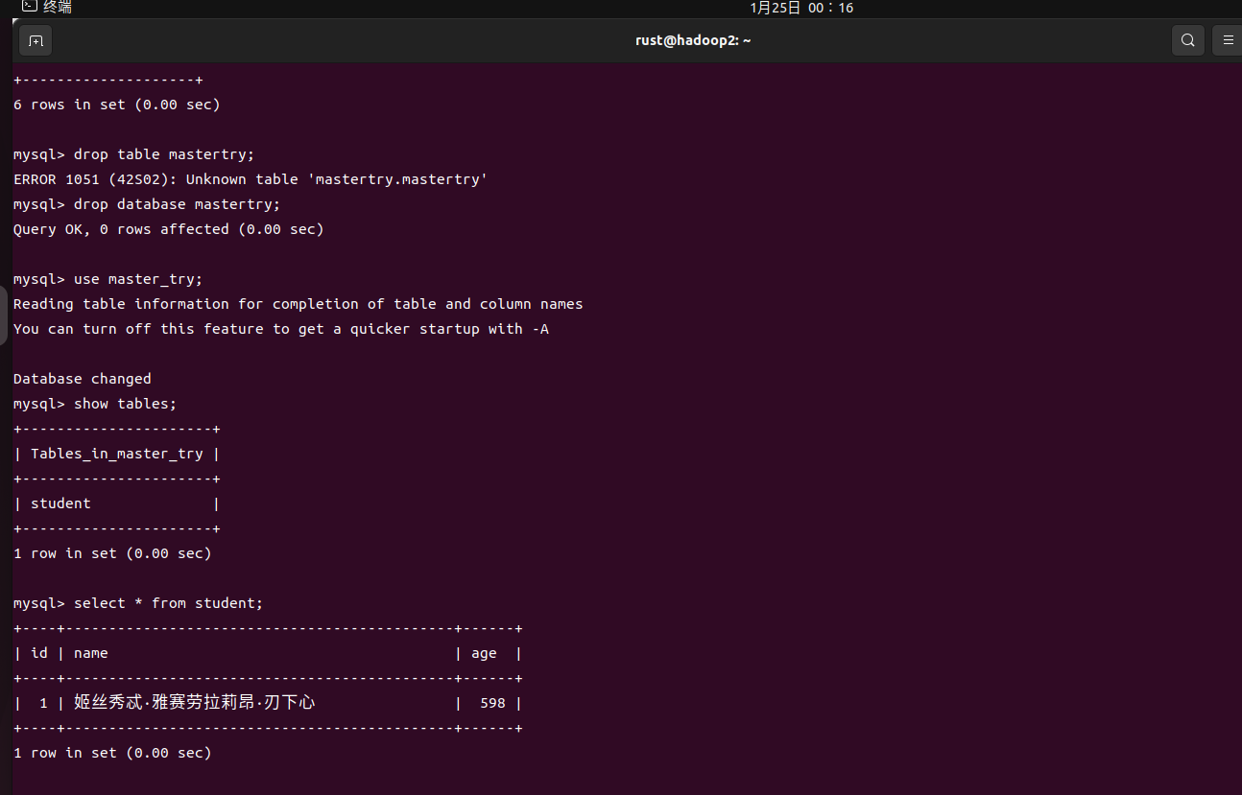Click the text '6 rows in set (0.00 sec)'
Image resolution: width=1242 pixels, height=795 pixels.
[x=117, y=105]
